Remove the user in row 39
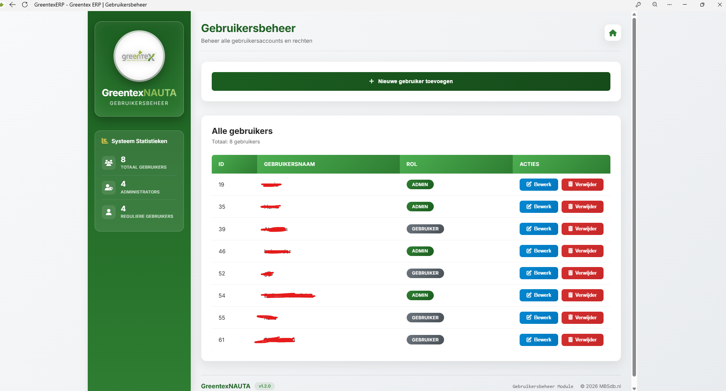This screenshot has height=391, width=726. click(x=583, y=229)
